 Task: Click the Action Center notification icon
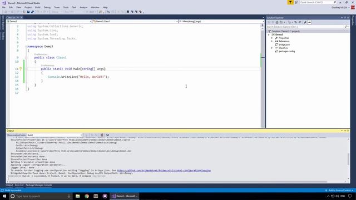(x=350, y=196)
